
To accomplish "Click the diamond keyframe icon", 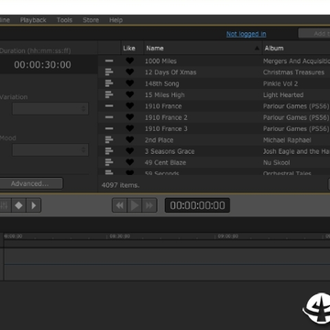I will point(18,205).
